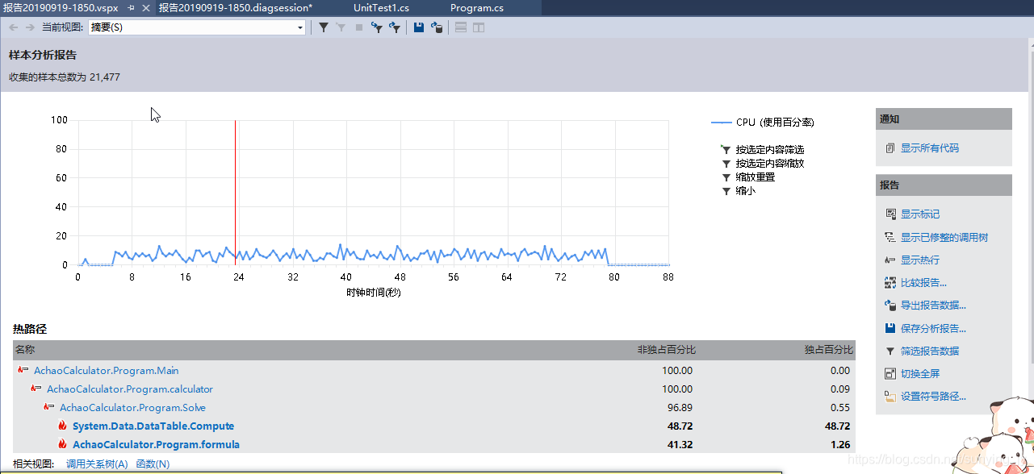Click the greyed-out filter funnel icon

[341, 27]
